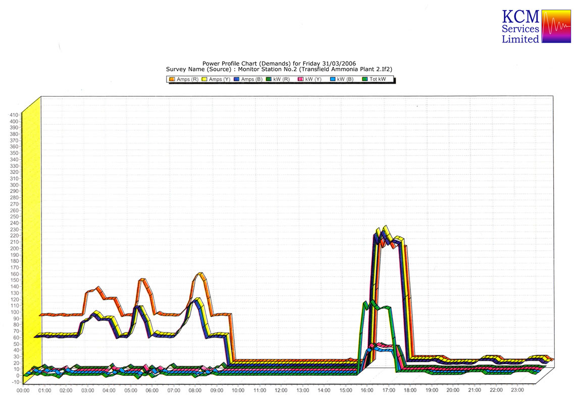Click the Survey Name (Source) subtitle line
The width and height of the screenshot is (576, 405).
[279, 69]
